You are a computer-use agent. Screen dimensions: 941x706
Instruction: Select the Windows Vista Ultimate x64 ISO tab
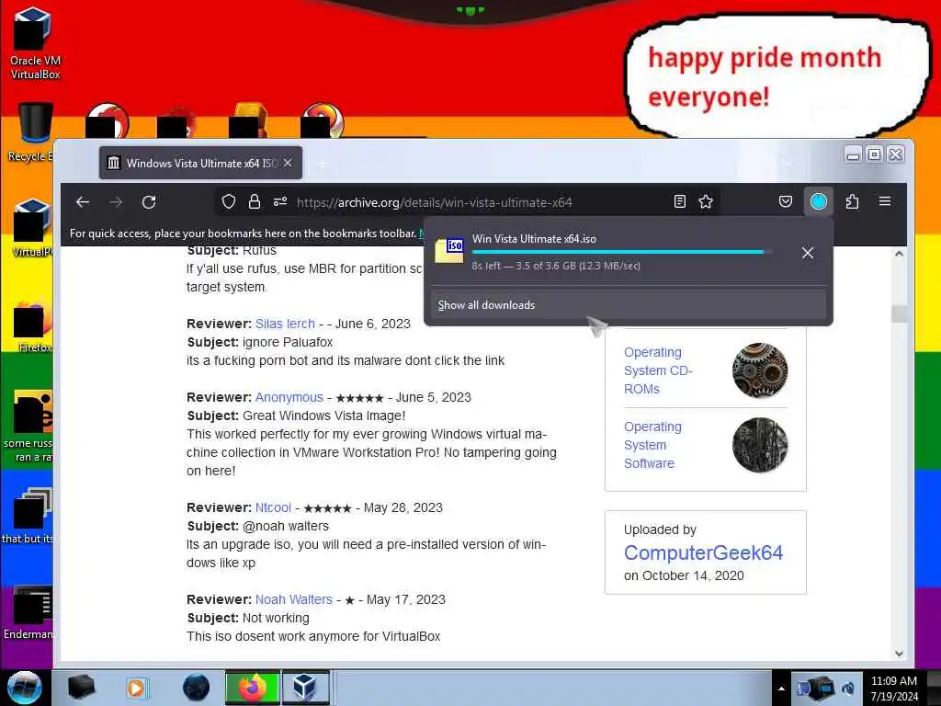(201, 163)
